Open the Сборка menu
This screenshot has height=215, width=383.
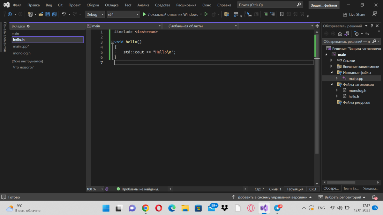[93, 5]
